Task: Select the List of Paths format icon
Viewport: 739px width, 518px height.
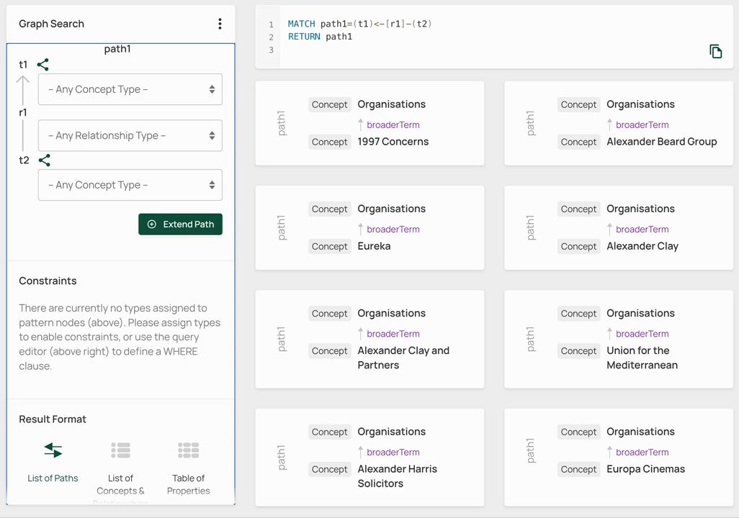Action: tap(53, 450)
